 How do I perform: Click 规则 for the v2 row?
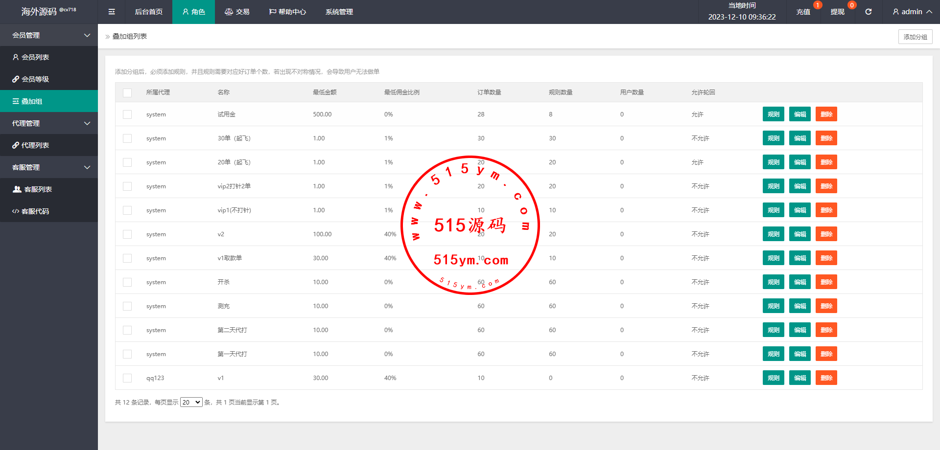[x=773, y=234]
